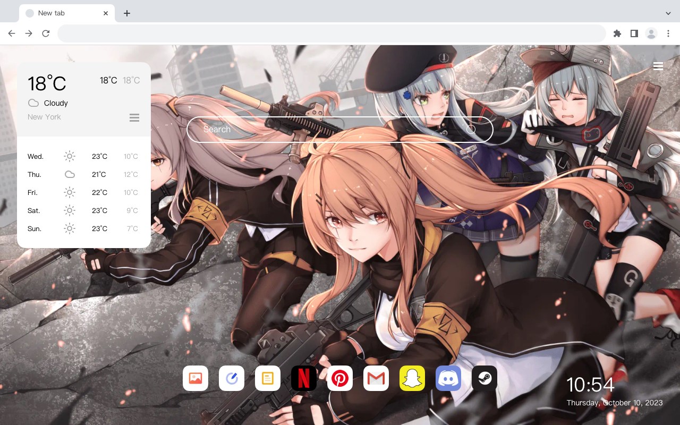Image resolution: width=680 pixels, height=425 pixels.
Task: Click the 10:54 clock display
Action: [x=590, y=385]
